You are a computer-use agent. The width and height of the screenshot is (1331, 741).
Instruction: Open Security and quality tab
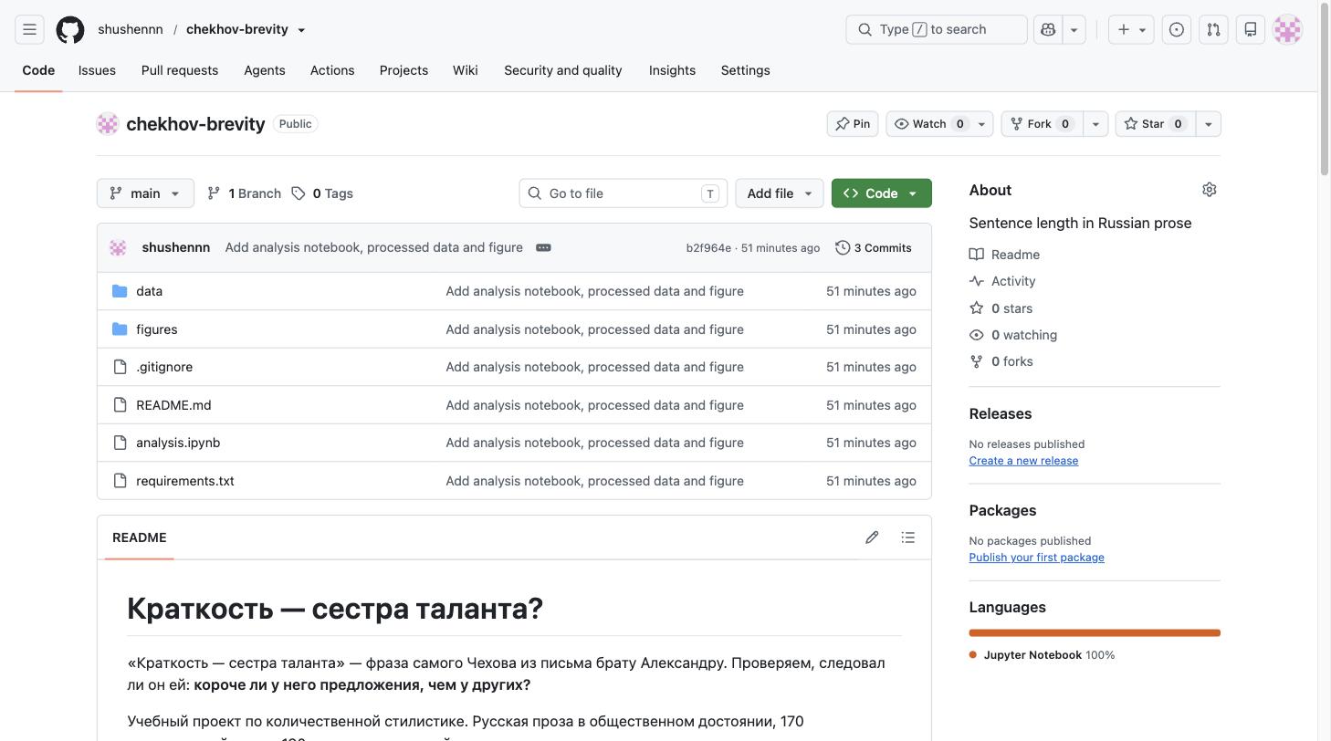point(563,70)
